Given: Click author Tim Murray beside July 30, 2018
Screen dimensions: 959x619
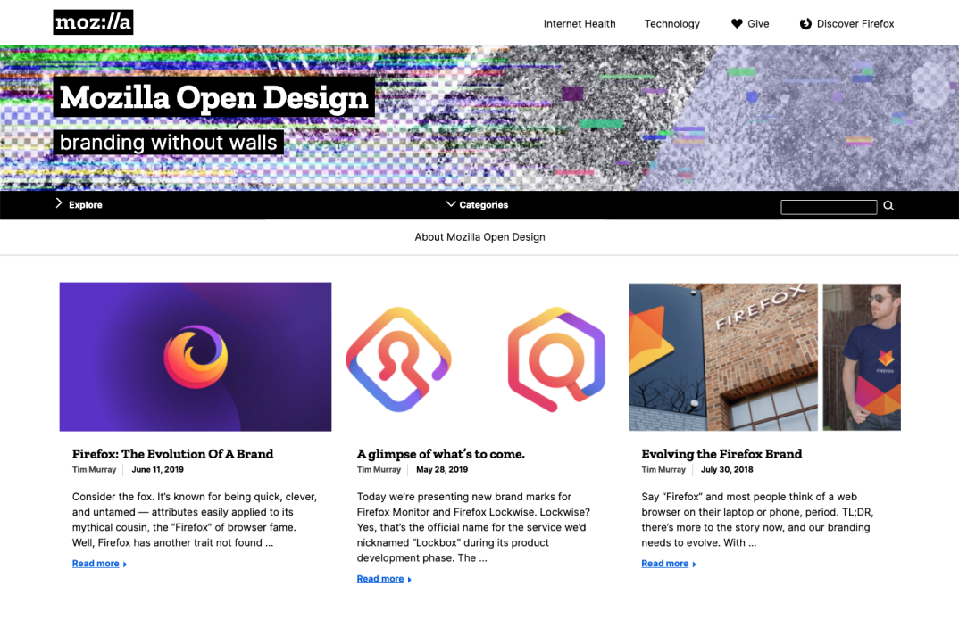Looking at the screenshot, I should tap(663, 470).
